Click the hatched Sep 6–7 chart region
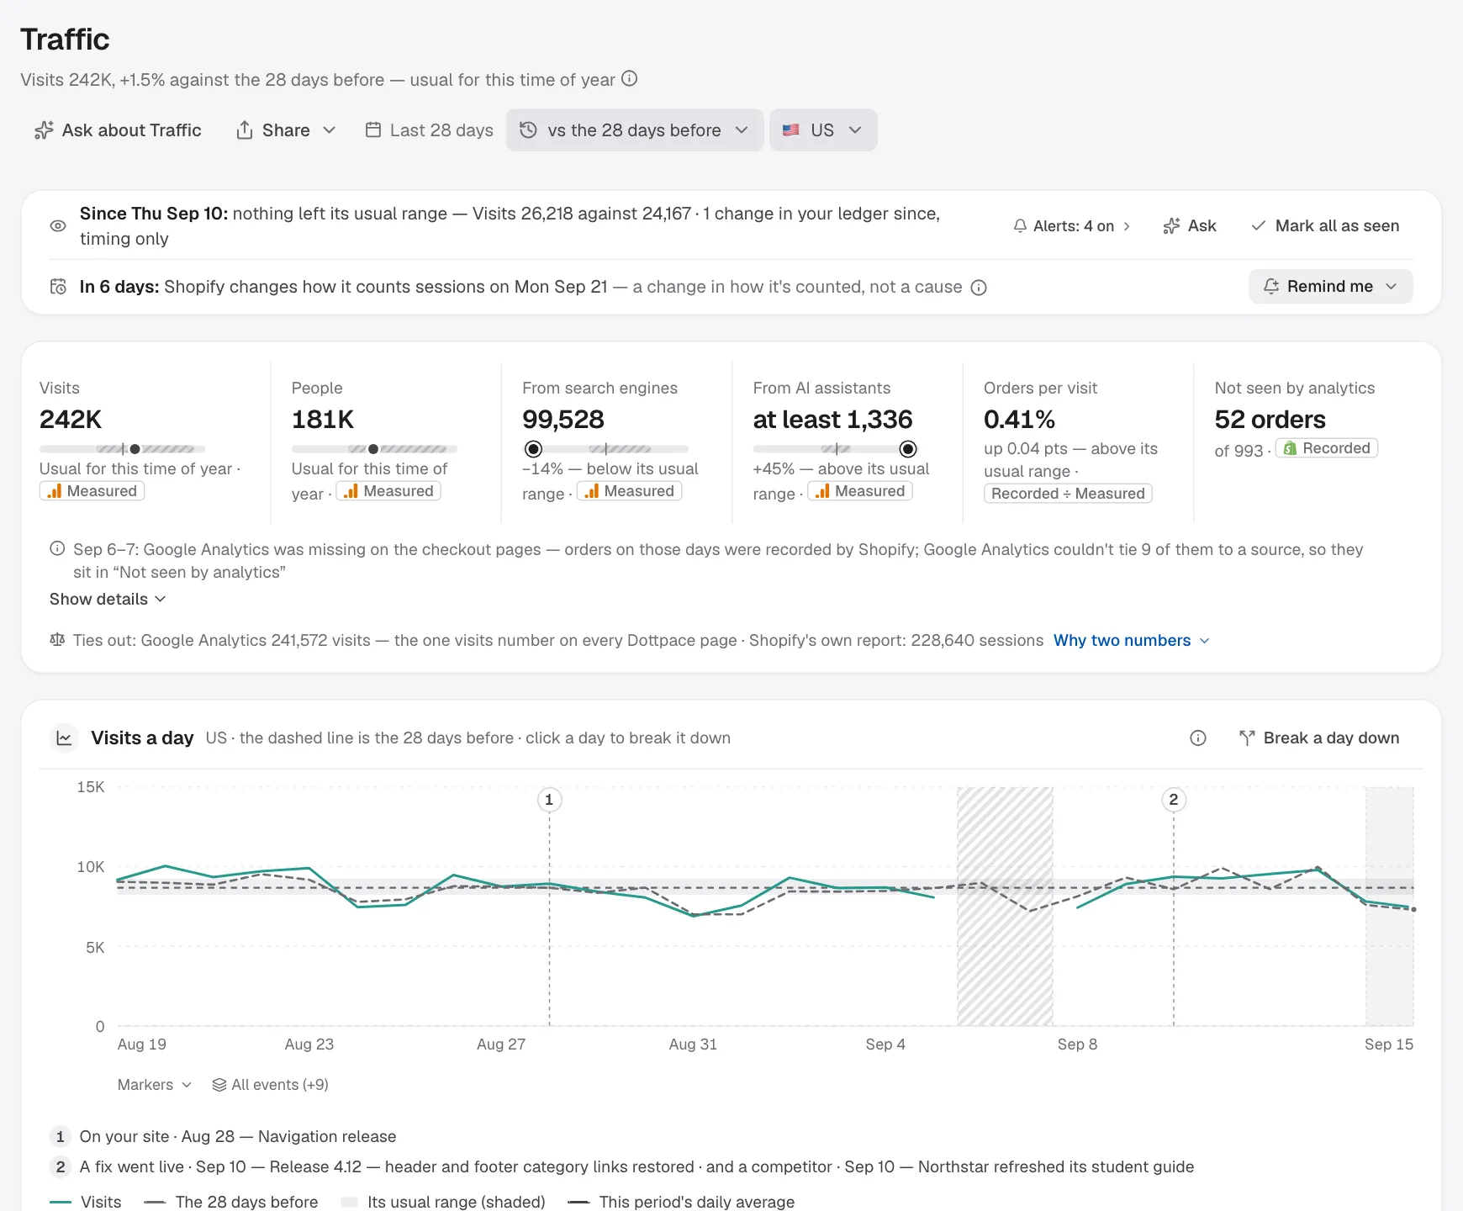 (x=1005, y=907)
